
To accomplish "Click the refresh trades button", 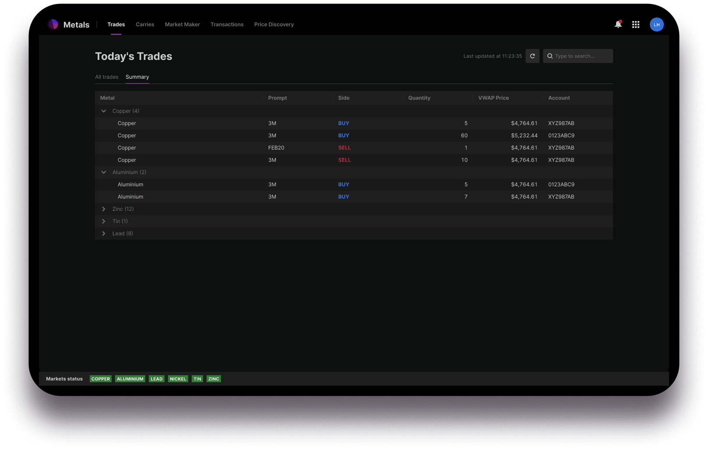I will [533, 56].
